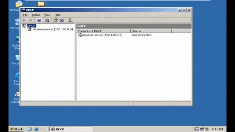Sort by the 'Contents of DHCP' column header
This screenshot has height=132, width=235.
click(x=104, y=31)
